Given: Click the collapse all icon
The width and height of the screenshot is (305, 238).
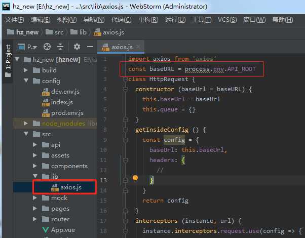Looking at the screenshot, I should [x=60, y=47].
